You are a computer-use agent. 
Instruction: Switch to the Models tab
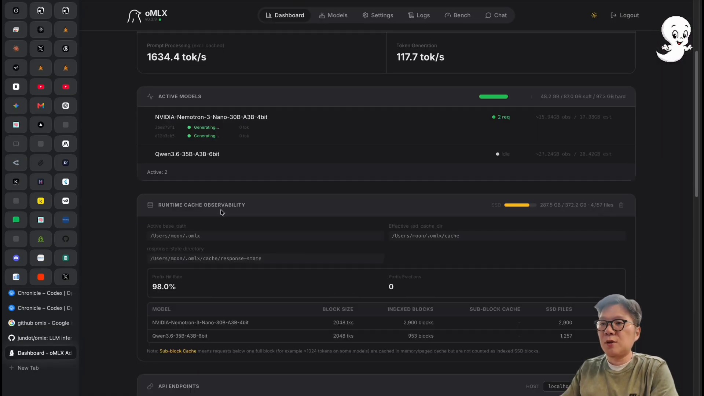[x=333, y=15]
